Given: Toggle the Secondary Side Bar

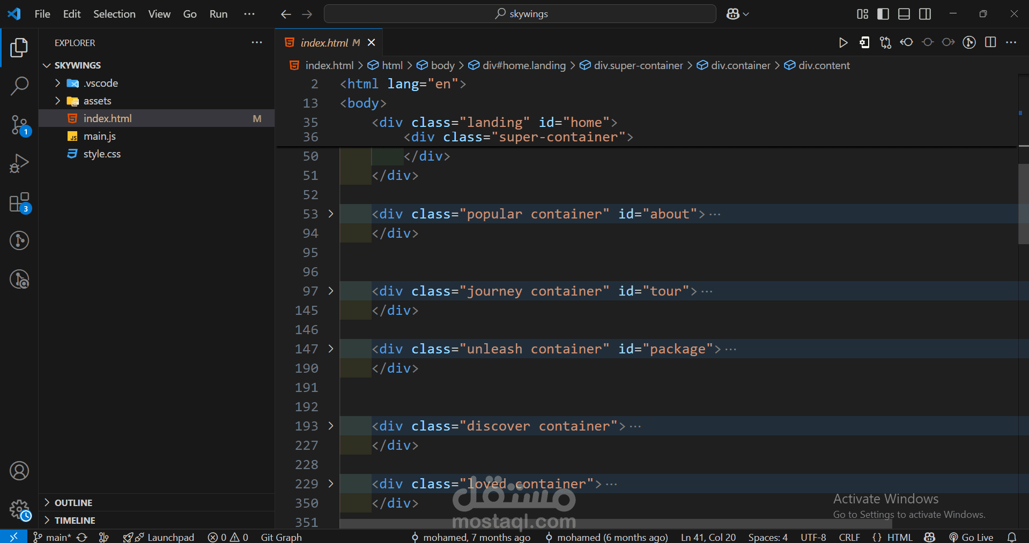Looking at the screenshot, I should coord(925,14).
